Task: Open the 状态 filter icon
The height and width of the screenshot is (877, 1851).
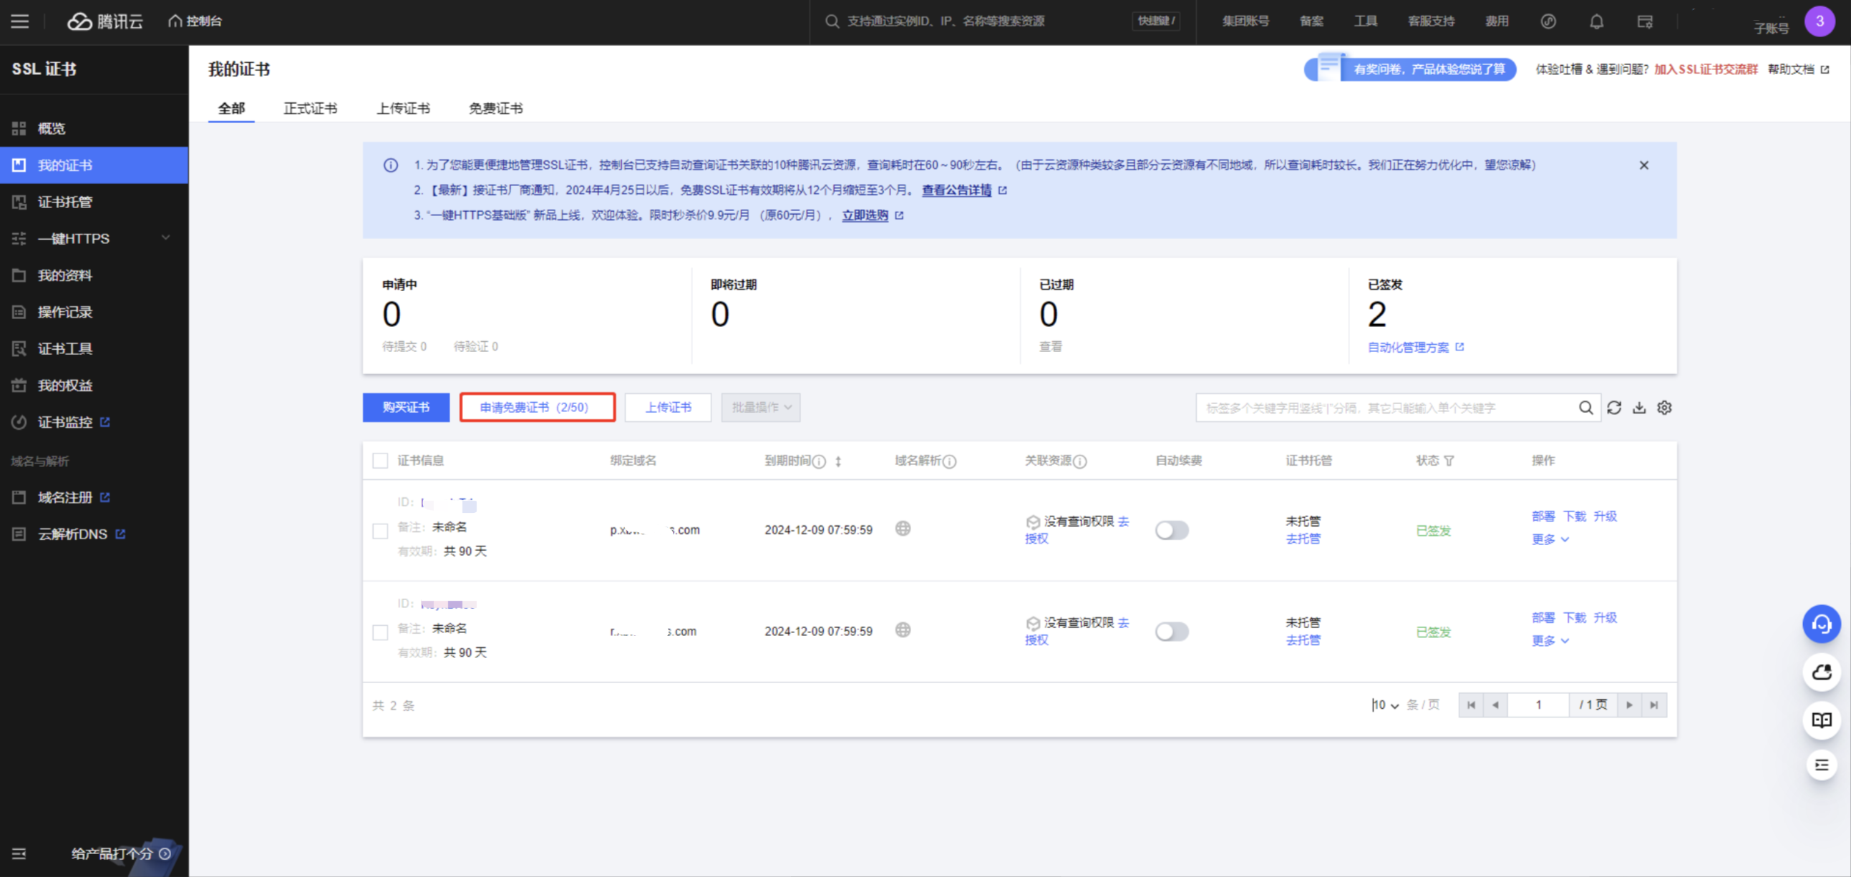Action: coord(1449,461)
